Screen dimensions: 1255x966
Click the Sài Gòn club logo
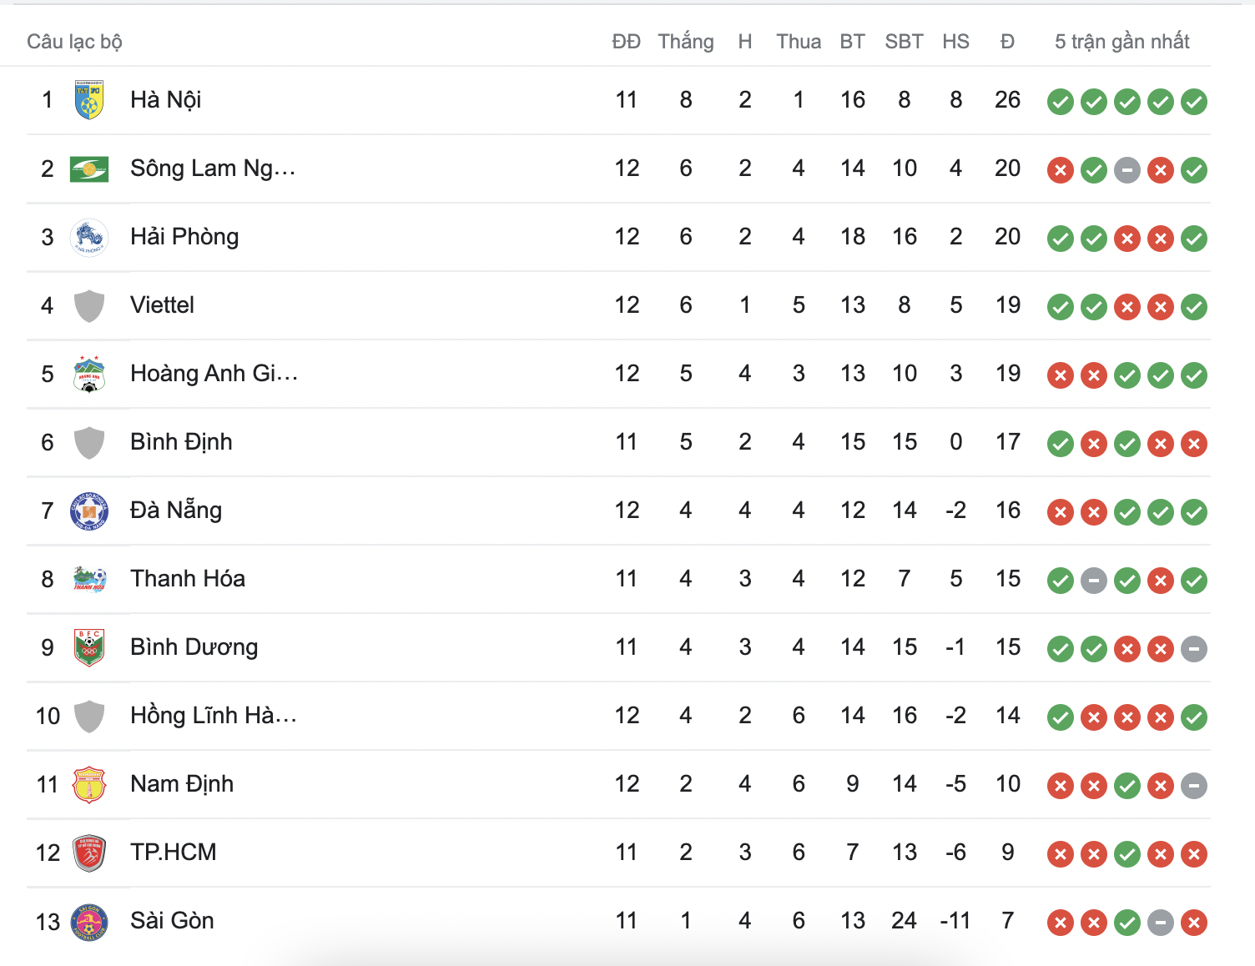(x=89, y=922)
